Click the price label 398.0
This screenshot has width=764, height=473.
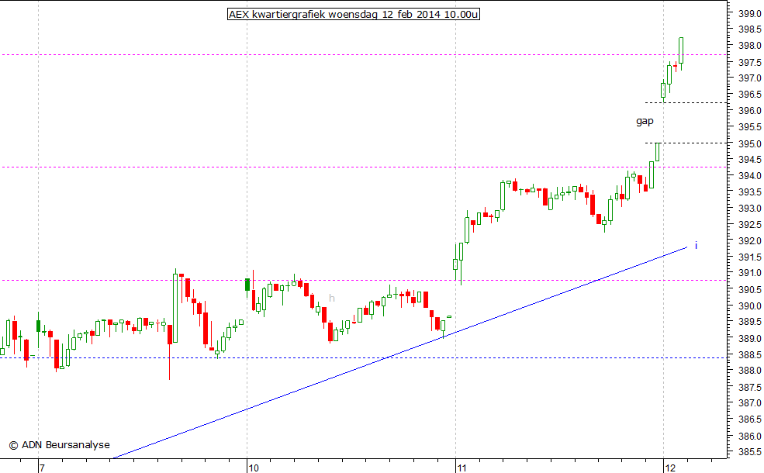pos(750,46)
